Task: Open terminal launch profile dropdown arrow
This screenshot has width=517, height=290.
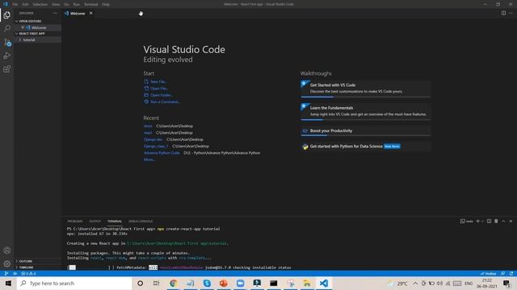Action: (483, 222)
